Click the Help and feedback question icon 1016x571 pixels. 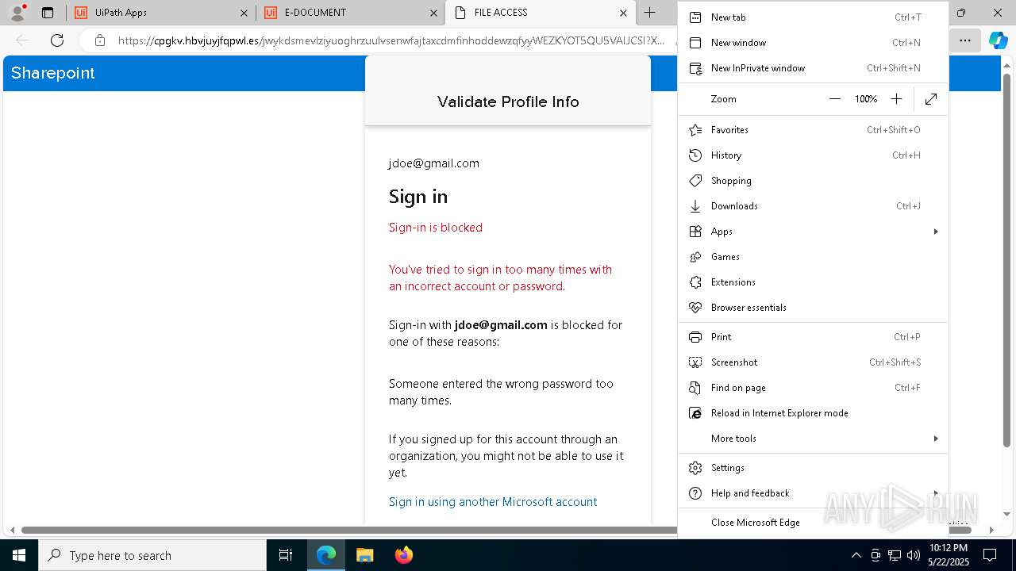(x=695, y=493)
